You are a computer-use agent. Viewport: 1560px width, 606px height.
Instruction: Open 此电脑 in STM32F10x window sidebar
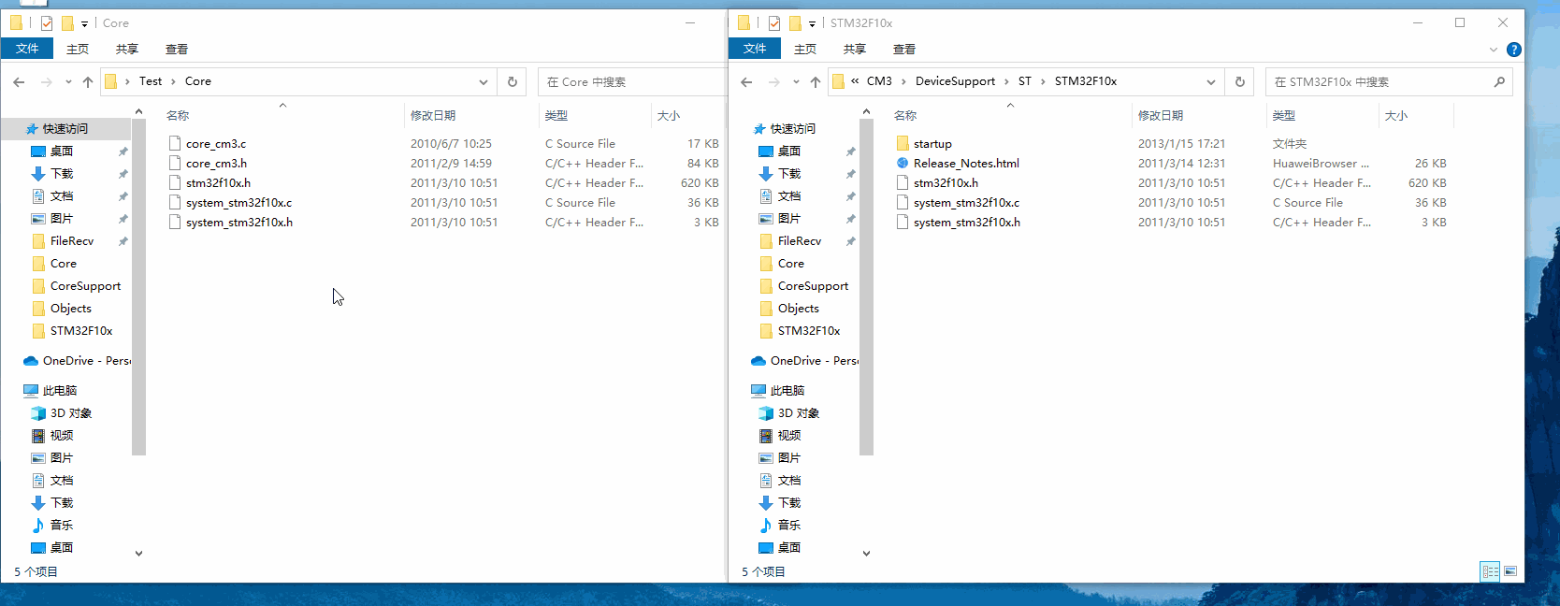point(787,391)
